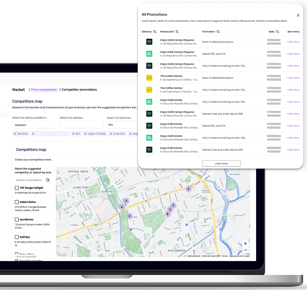Remove the Vegan Friendly filter tag
Screen dimensions: 307x290
[x=85, y=134]
